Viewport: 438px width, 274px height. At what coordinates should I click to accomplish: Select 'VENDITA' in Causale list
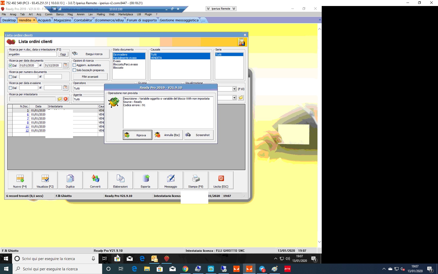pyautogui.click(x=180, y=58)
